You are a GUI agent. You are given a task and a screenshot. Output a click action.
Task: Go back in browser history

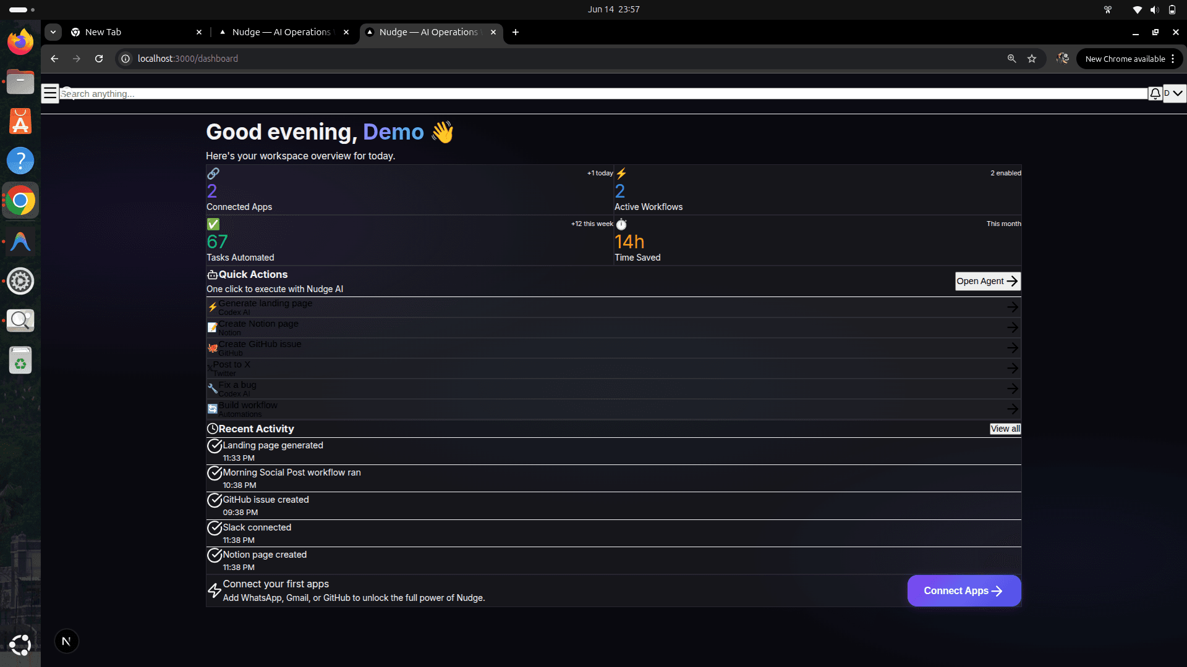click(54, 59)
